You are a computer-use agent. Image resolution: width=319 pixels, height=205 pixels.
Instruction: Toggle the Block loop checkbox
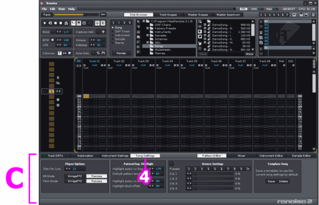52,32
